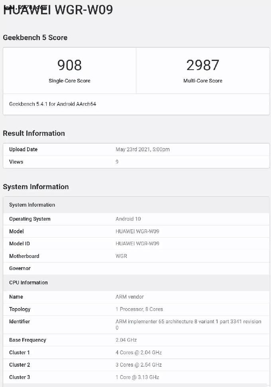Click the Model ID row label

point(19,244)
